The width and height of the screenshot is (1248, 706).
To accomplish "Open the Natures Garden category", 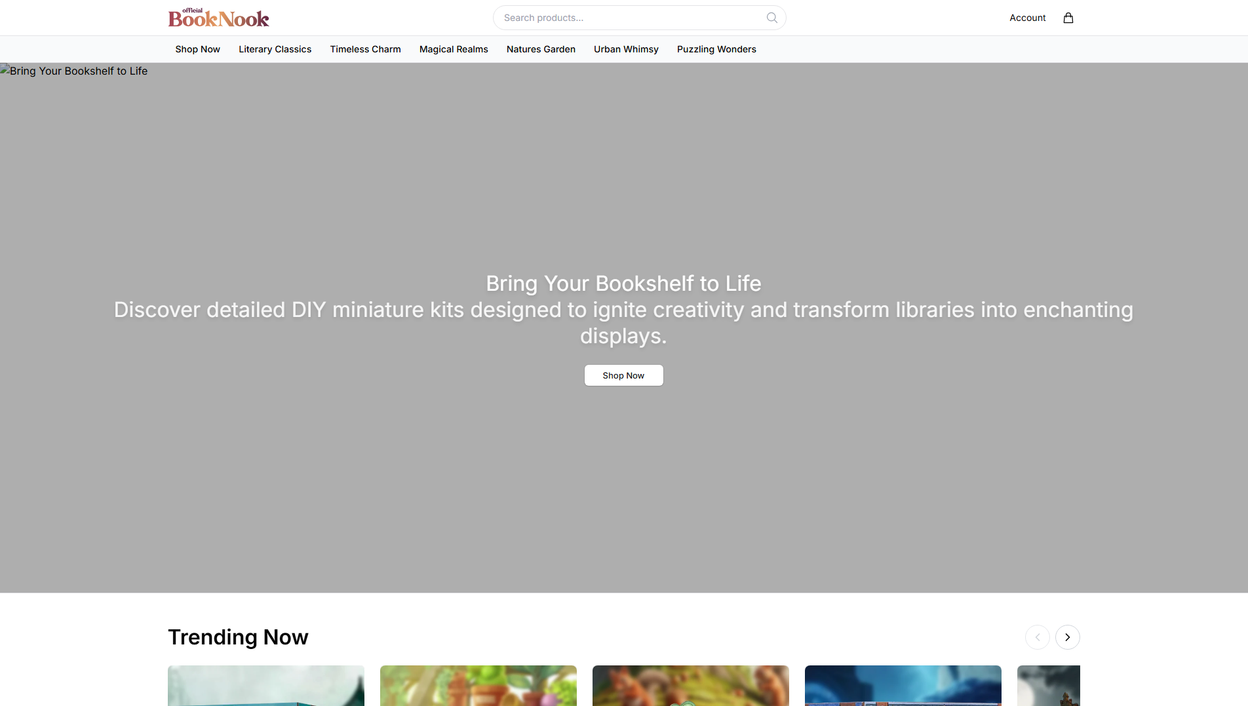I will 541,49.
